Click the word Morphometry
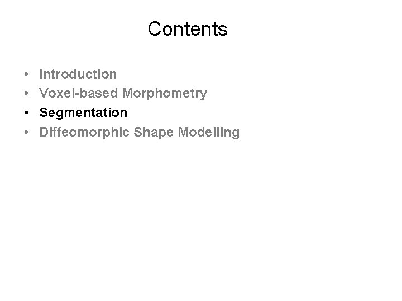402x301 pixels. click(x=165, y=94)
